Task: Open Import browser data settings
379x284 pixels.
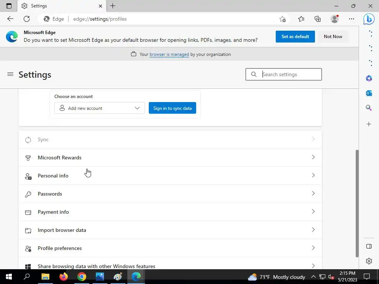Action: coord(170,230)
